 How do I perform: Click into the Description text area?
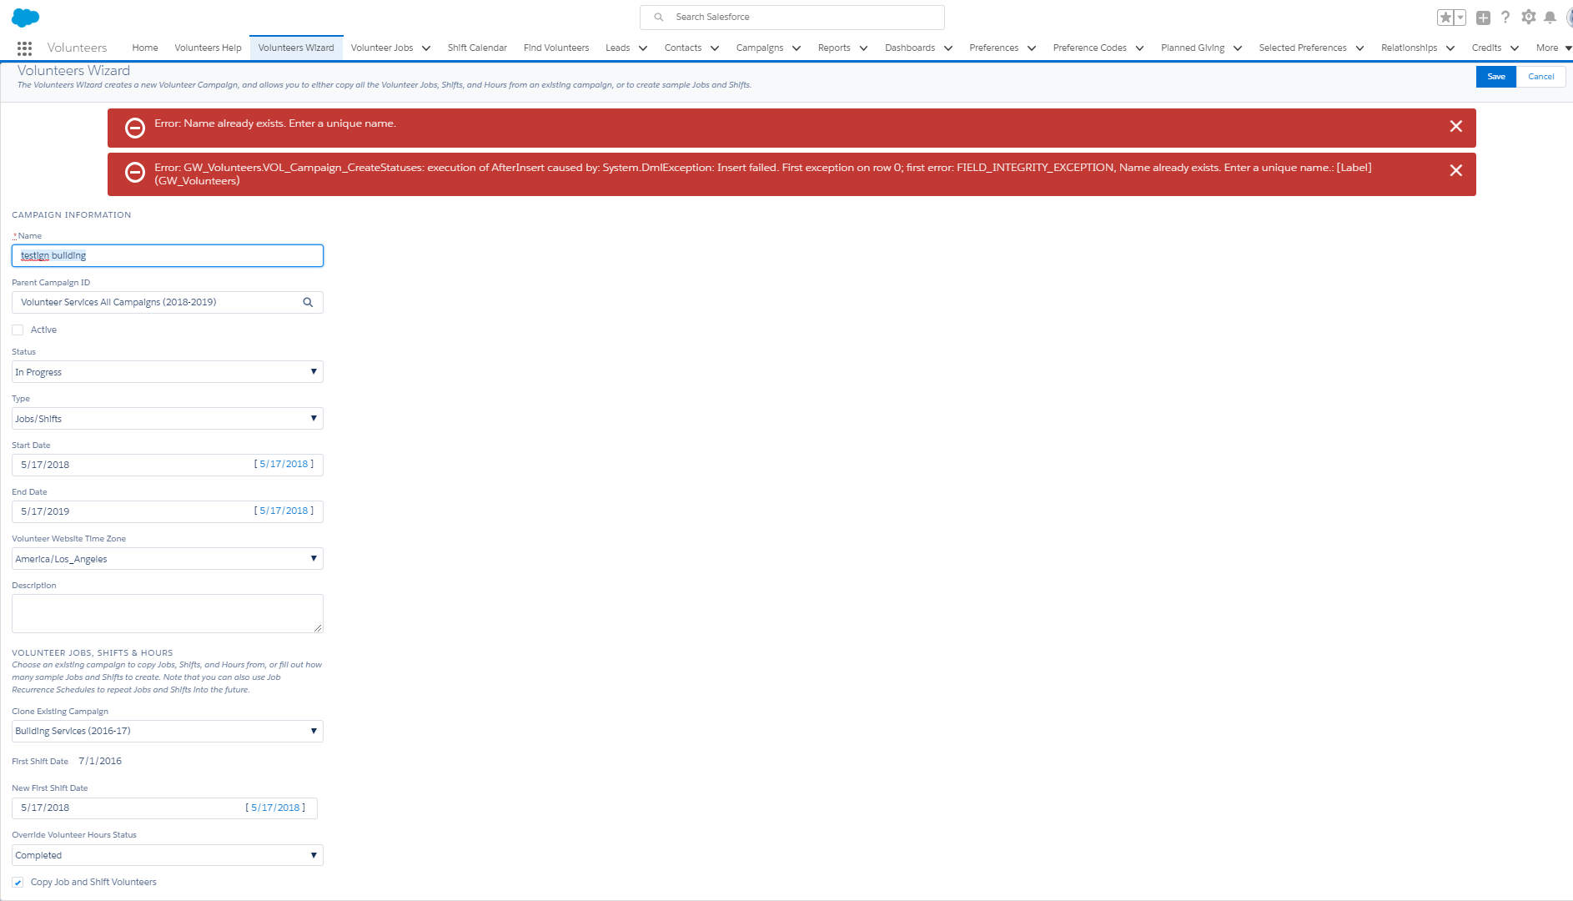(x=168, y=613)
